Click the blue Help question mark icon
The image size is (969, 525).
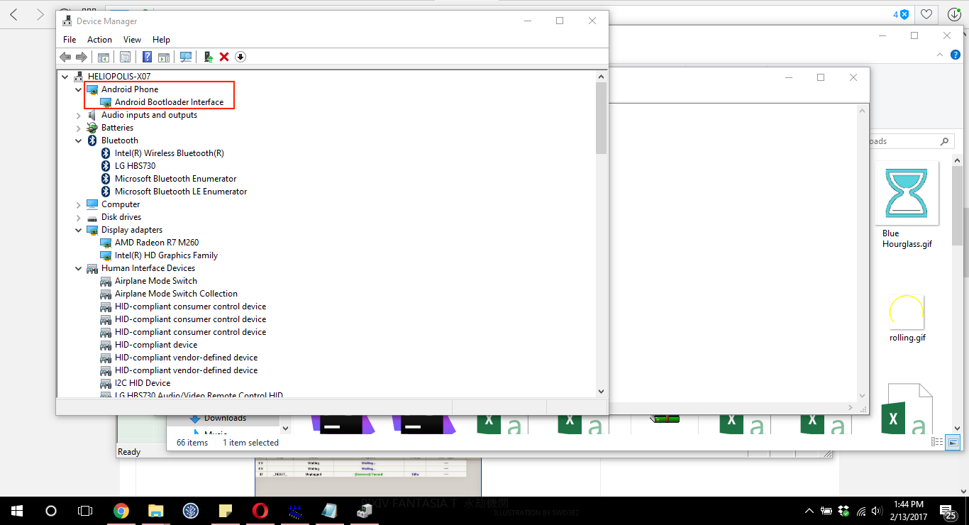(x=147, y=57)
